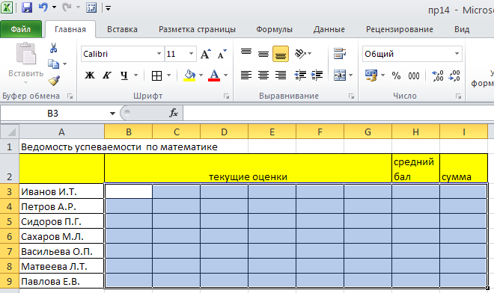Click the cell Иванов И.Т.
Image resolution: width=494 pixels, height=293 pixels.
pos(61,191)
